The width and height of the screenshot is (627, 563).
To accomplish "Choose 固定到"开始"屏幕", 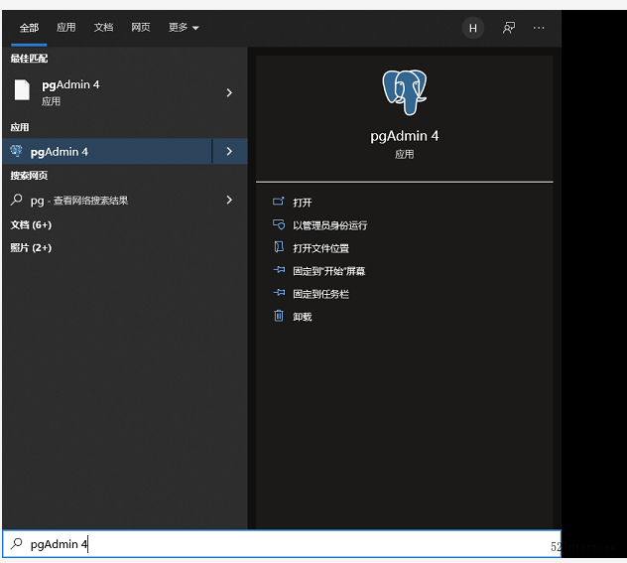I will (x=329, y=271).
